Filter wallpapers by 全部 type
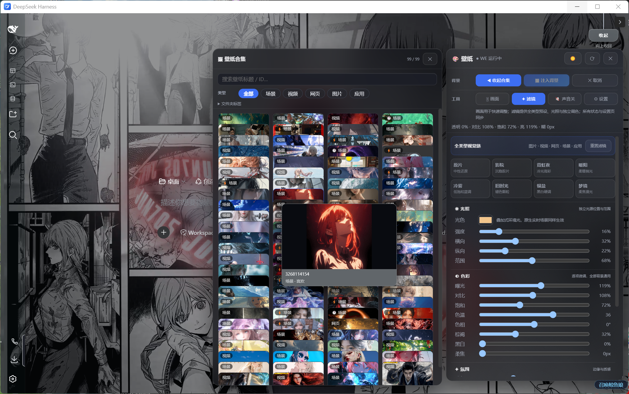This screenshot has width=629, height=394. pyautogui.click(x=248, y=94)
